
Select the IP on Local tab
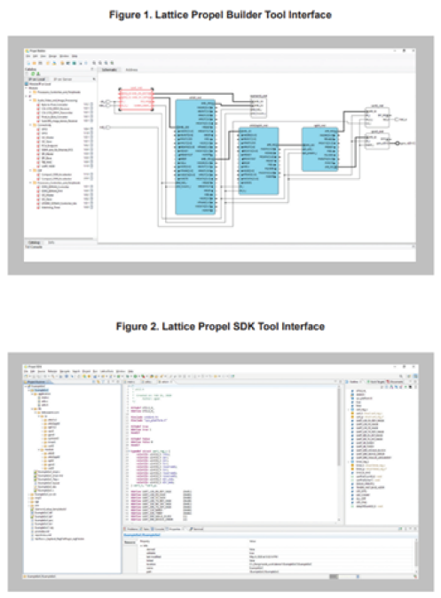(37, 80)
